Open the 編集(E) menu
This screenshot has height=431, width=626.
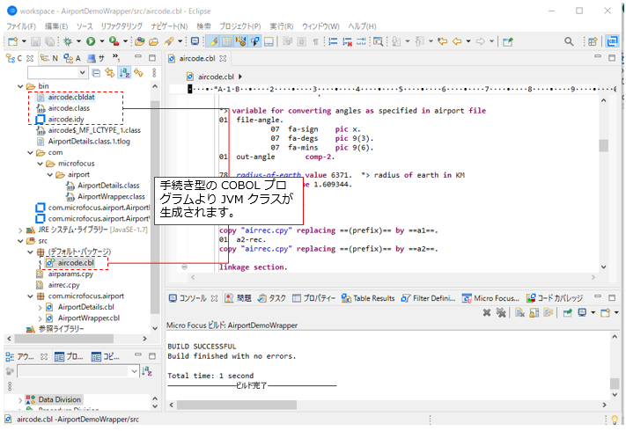coord(56,26)
